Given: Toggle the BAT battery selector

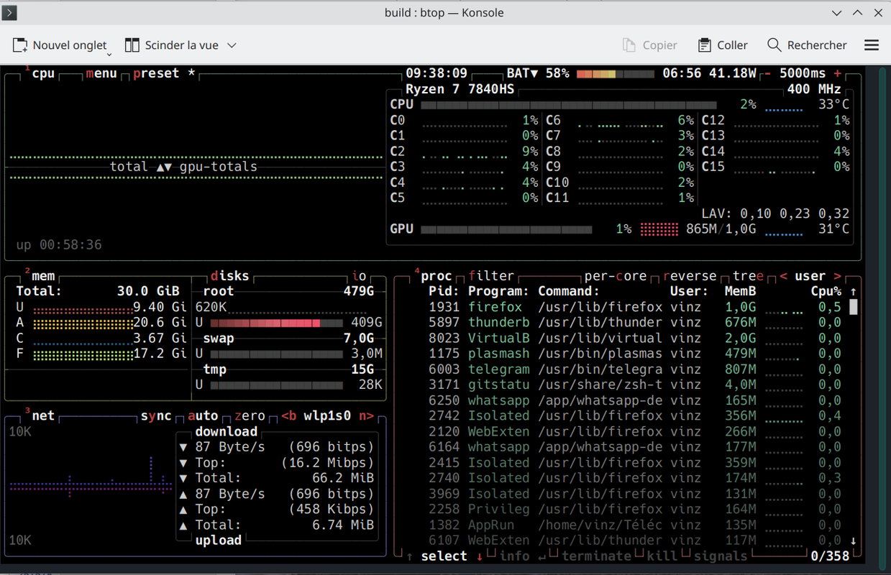Looking at the screenshot, I should point(523,73).
